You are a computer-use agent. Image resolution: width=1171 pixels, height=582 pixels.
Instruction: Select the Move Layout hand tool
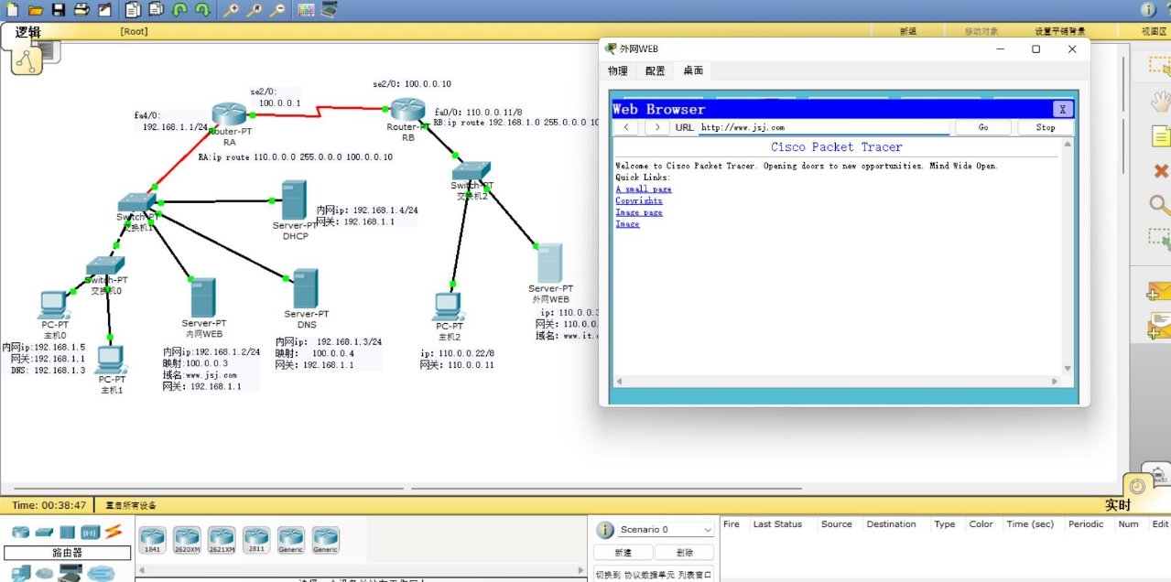pyautogui.click(x=1160, y=101)
